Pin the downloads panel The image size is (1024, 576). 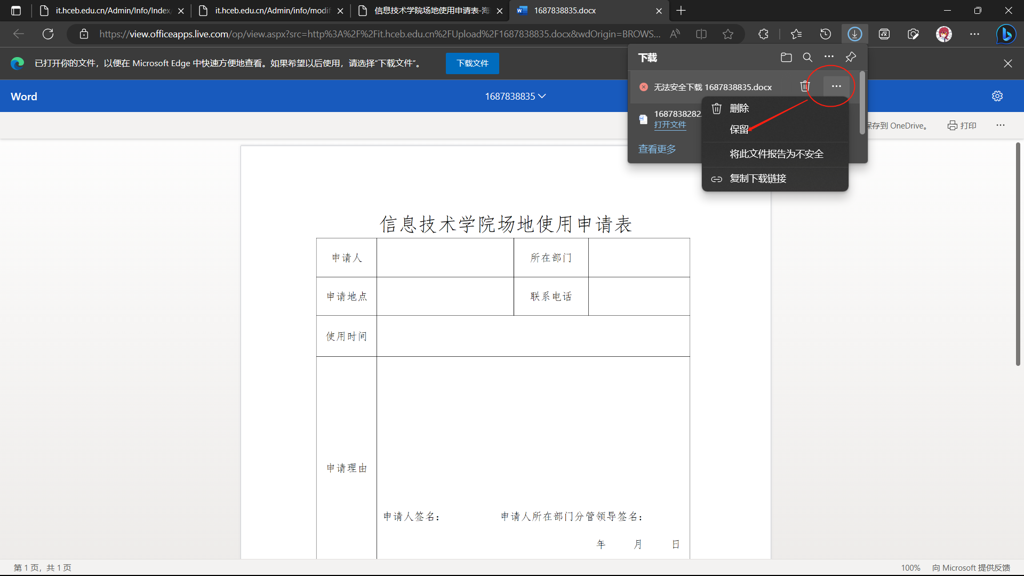[x=851, y=57]
